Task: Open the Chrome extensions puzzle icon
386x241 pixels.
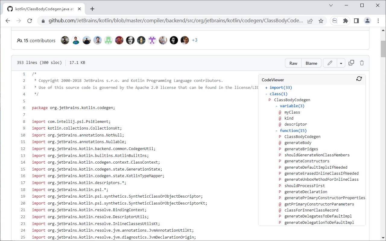Action: click(x=346, y=20)
